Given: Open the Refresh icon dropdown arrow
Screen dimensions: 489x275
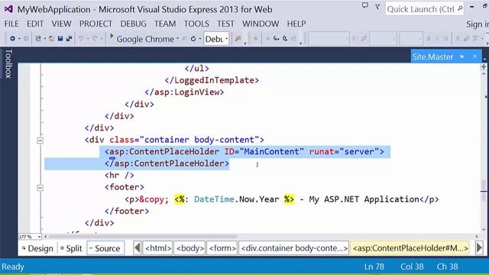Looking at the screenshot, I should 200,39.
